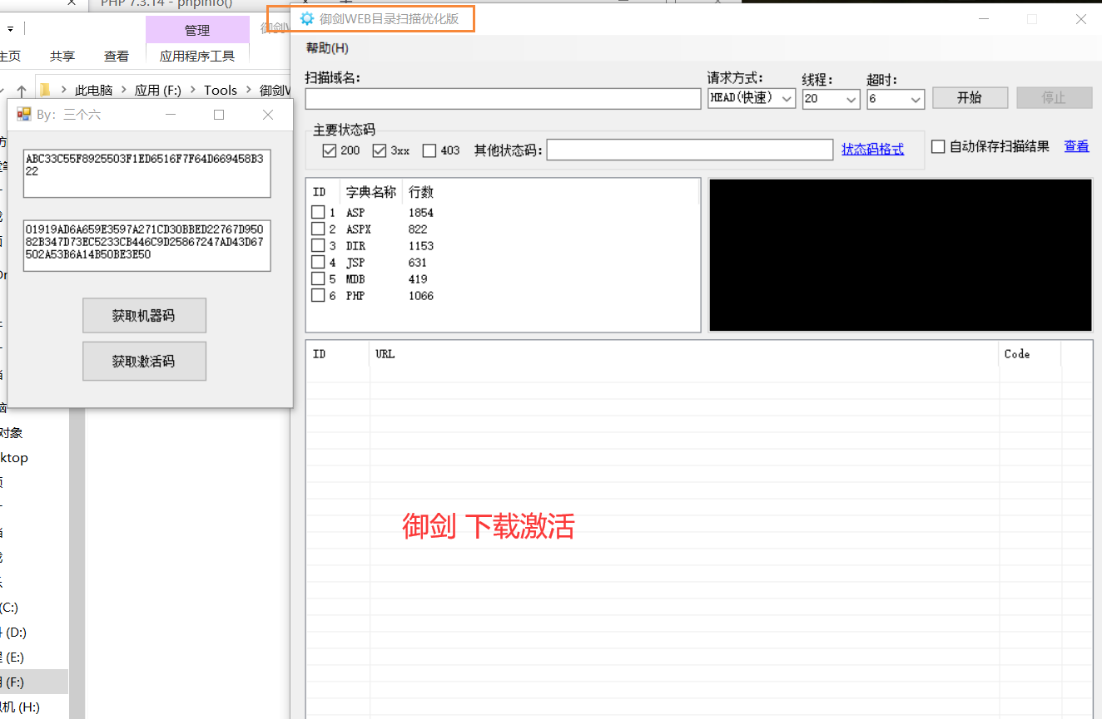
Task: Click the 行数 column header
Action: click(421, 192)
